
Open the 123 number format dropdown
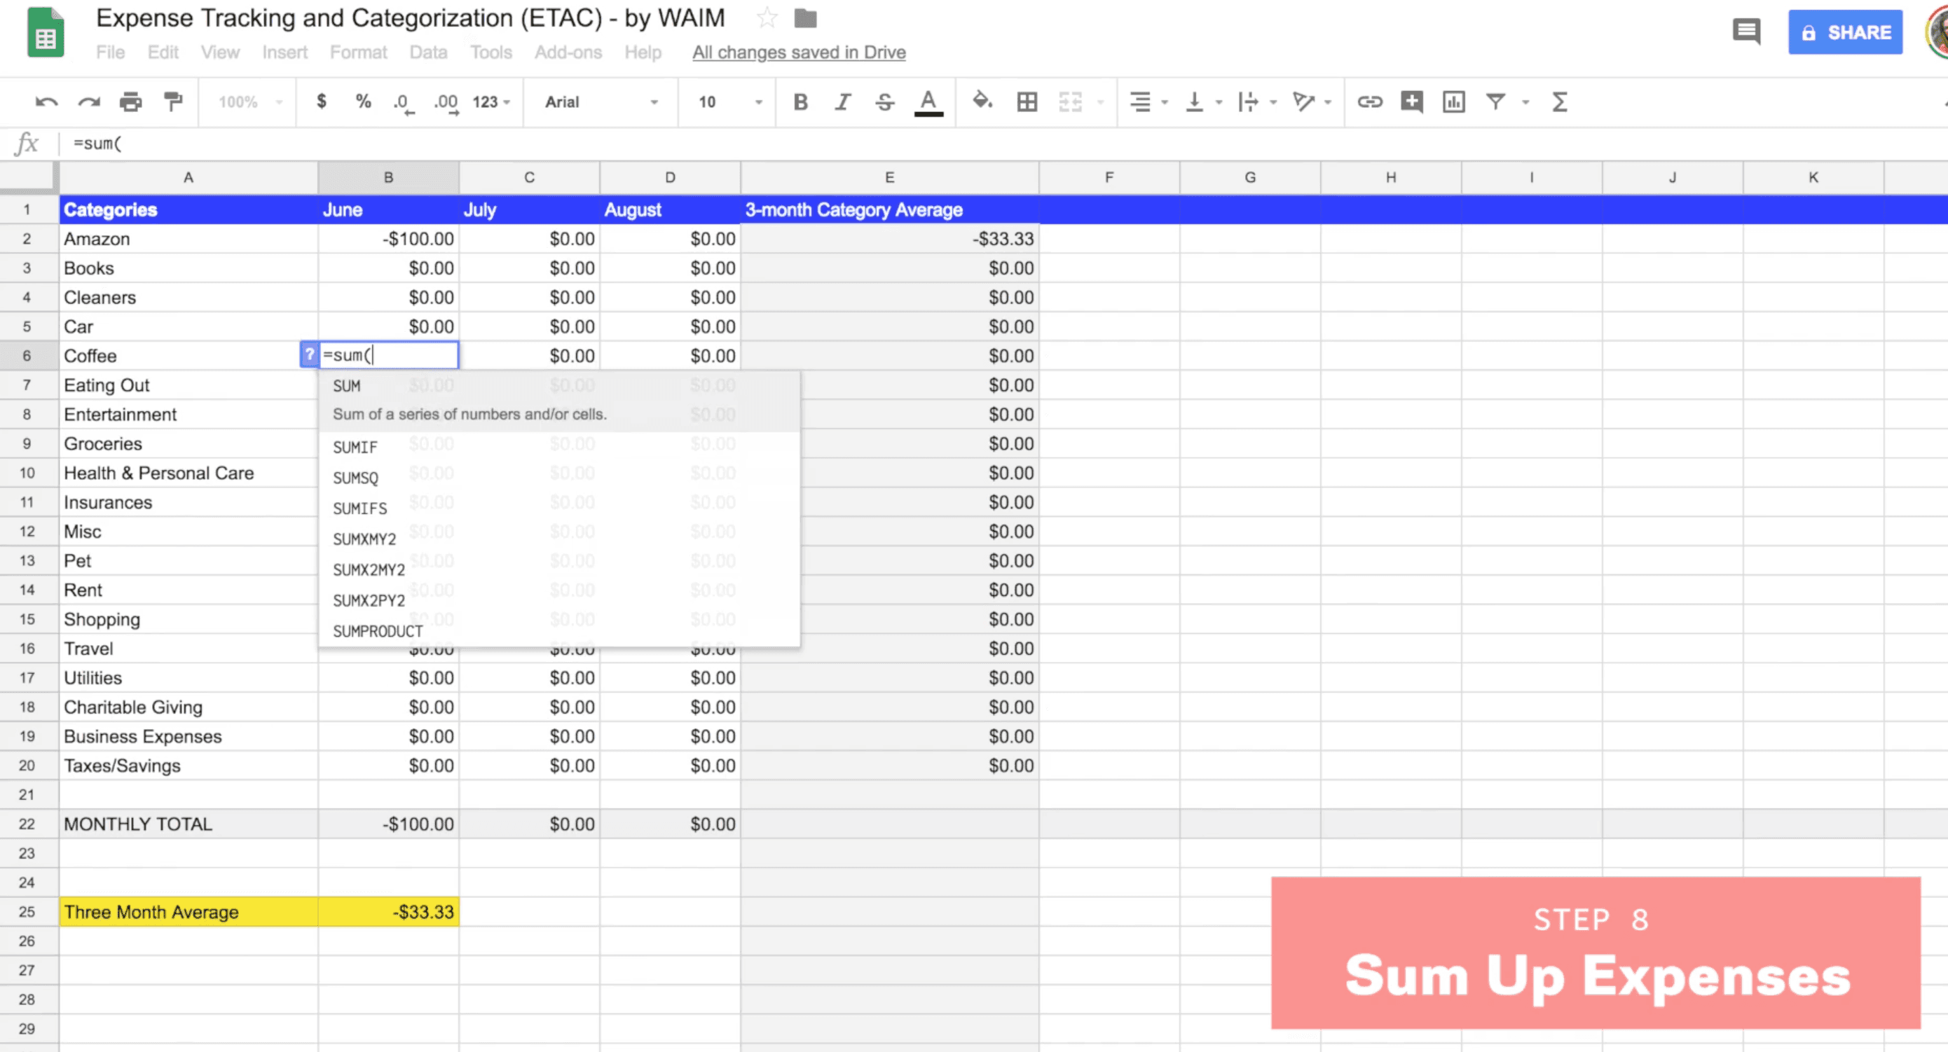click(x=491, y=102)
